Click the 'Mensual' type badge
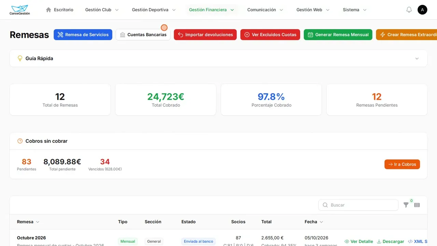Screen dimensions: 437x246 coord(128,242)
